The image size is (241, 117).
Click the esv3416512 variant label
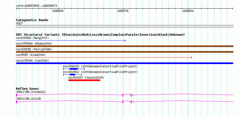(100, 72)
